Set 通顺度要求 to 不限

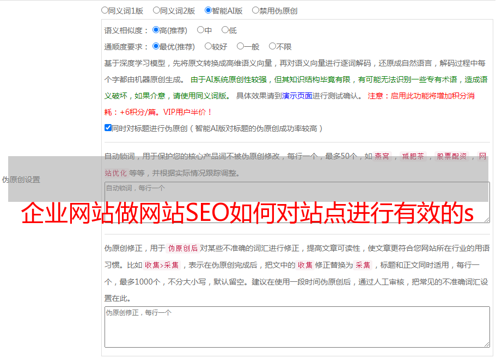272,46
